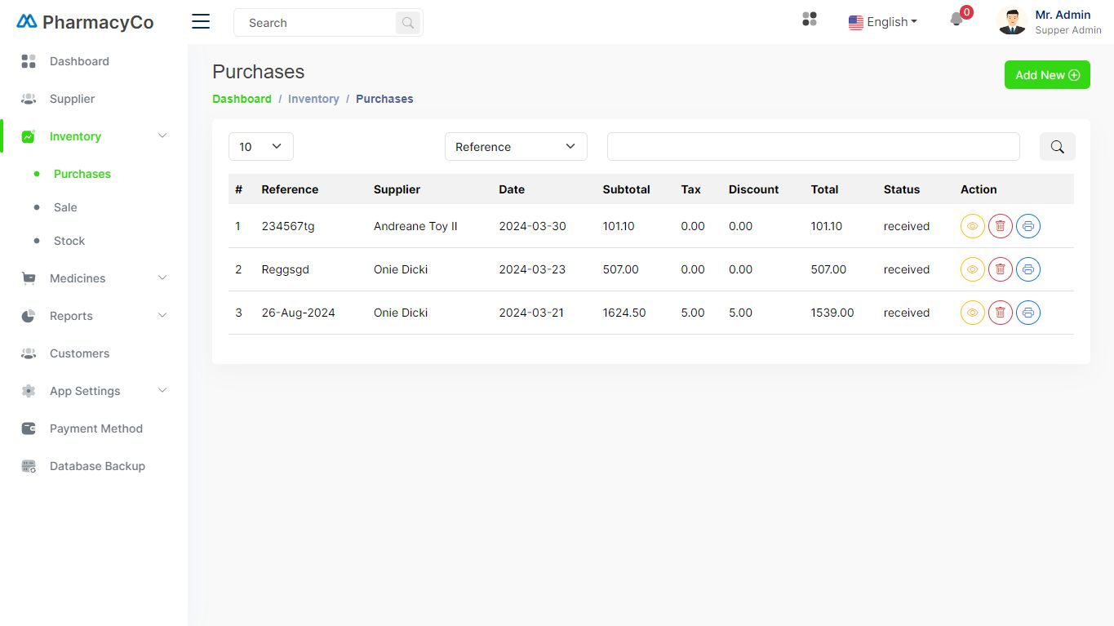View purchase Reggsgd details
Screen dimensions: 1114x626
pyautogui.click(x=972, y=269)
